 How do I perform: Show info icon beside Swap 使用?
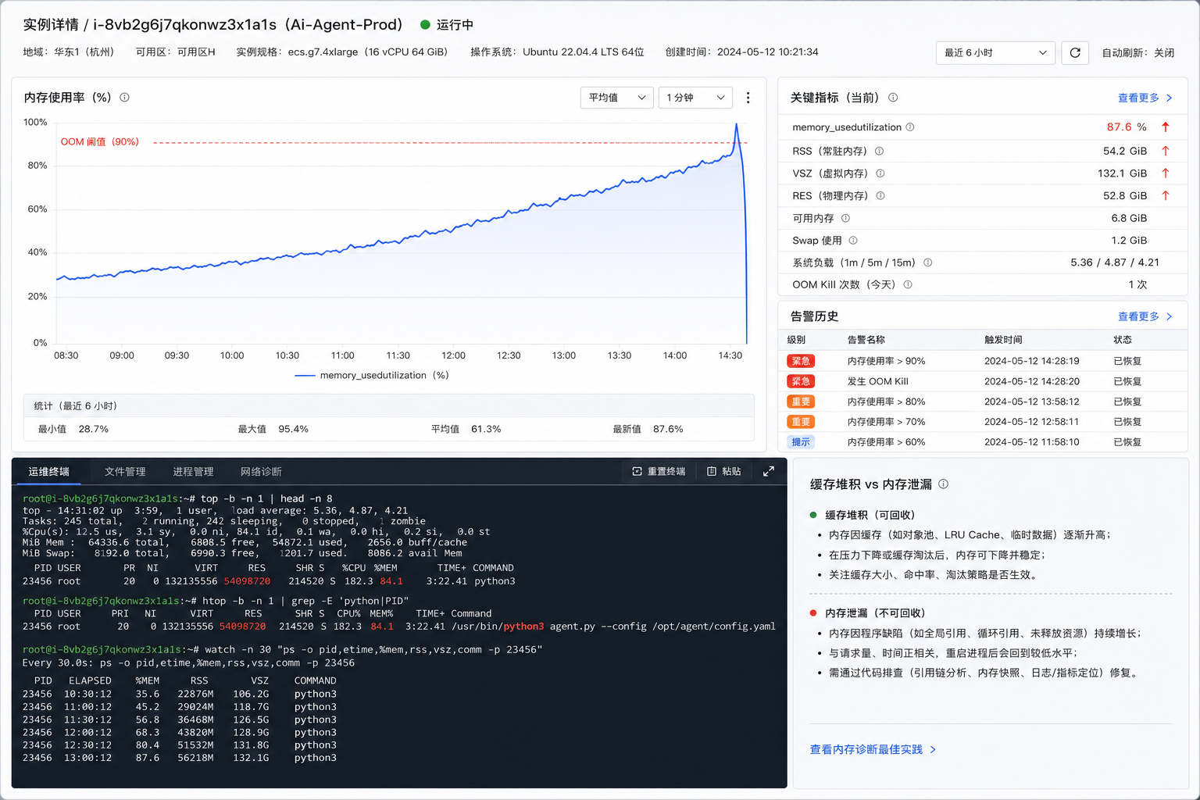[853, 241]
